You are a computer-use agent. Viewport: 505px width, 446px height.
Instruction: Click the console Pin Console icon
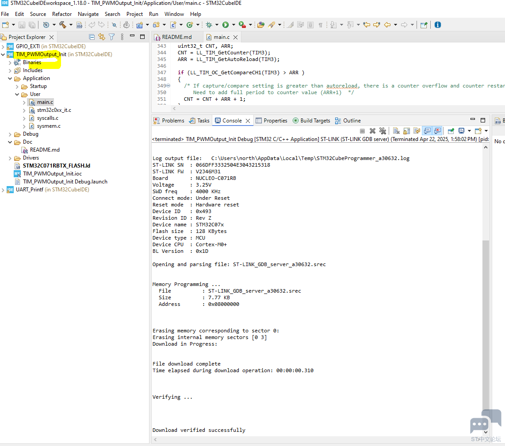point(451,131)
